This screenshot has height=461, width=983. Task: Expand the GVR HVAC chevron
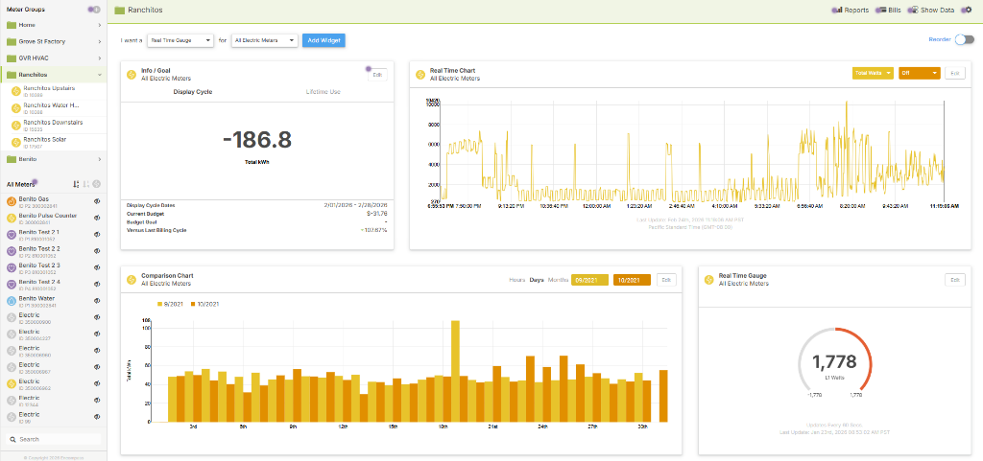click(100, 58)
